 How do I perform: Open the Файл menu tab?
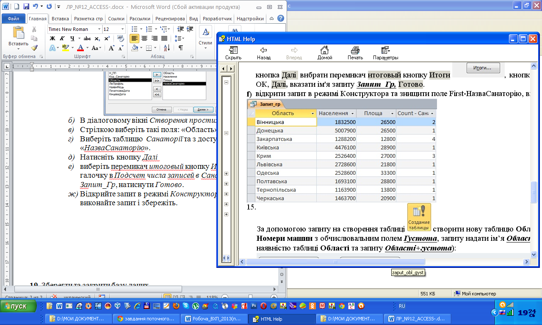pos(13,19)
